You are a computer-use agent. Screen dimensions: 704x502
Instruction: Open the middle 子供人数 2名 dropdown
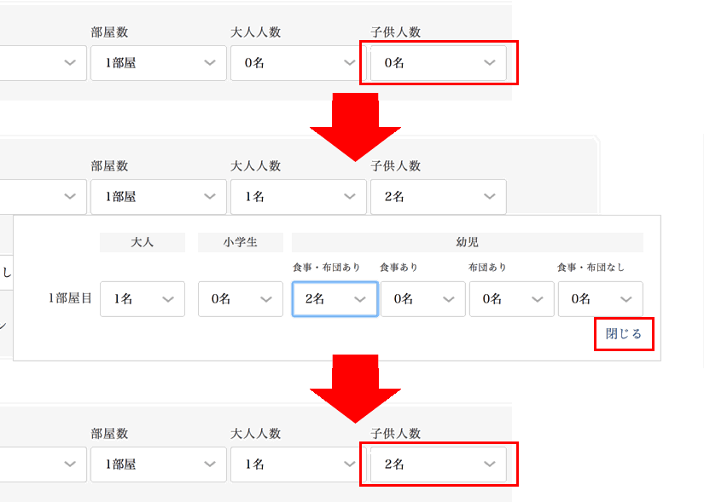click(439, 197)
